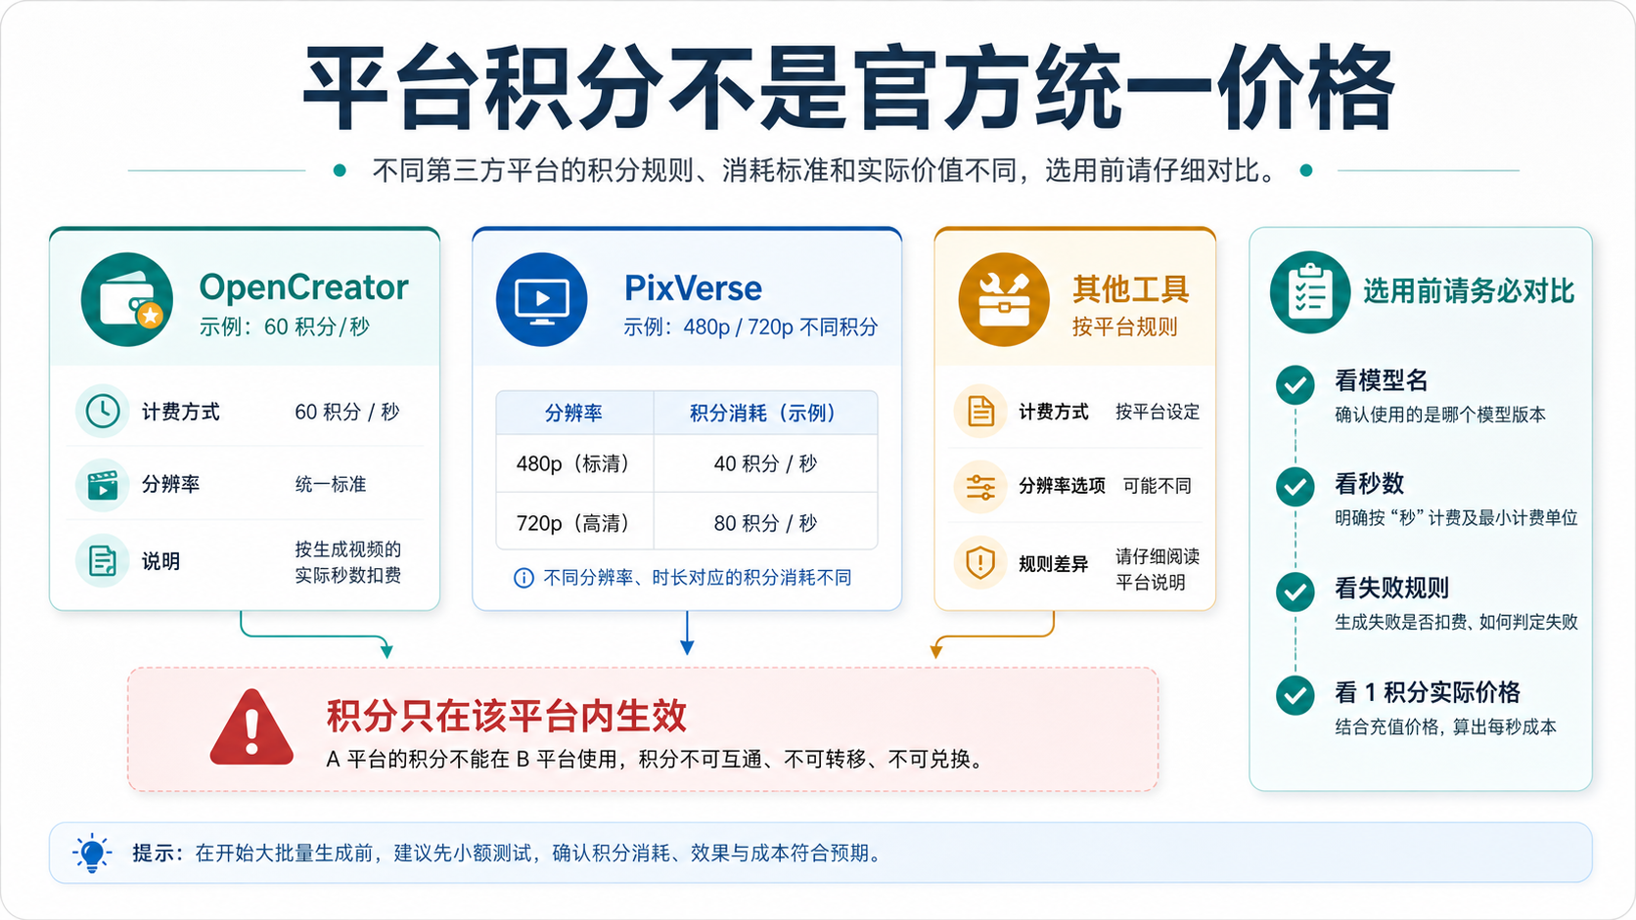Click the PixVerse monitor play icon
The width and height of the screenshot is (1636, 920).
542,299
